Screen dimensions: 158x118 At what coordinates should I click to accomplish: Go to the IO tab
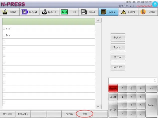pyautogui.click(x=69, y=12)
